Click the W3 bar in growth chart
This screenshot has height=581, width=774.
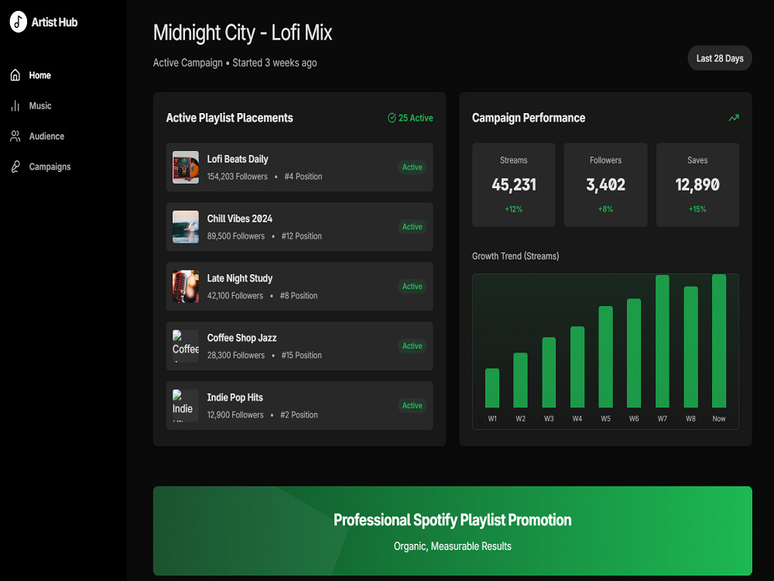point(549,373)
